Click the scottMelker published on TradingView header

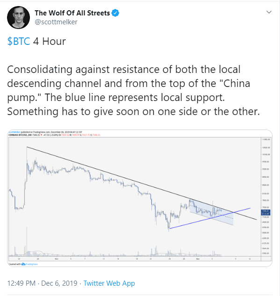(45, 132)
